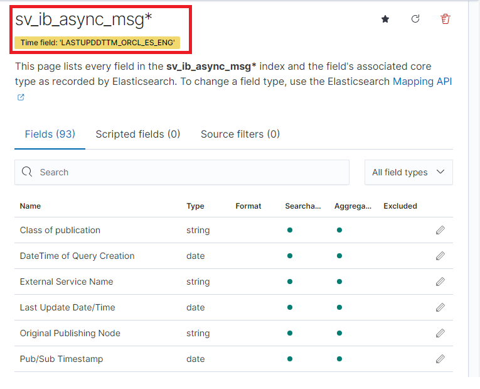
Task: Click the Excluded column header
Action: [400, 205]
